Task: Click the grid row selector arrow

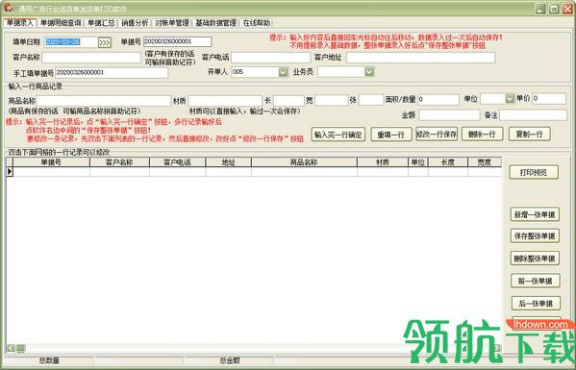Action: point(10,171)
